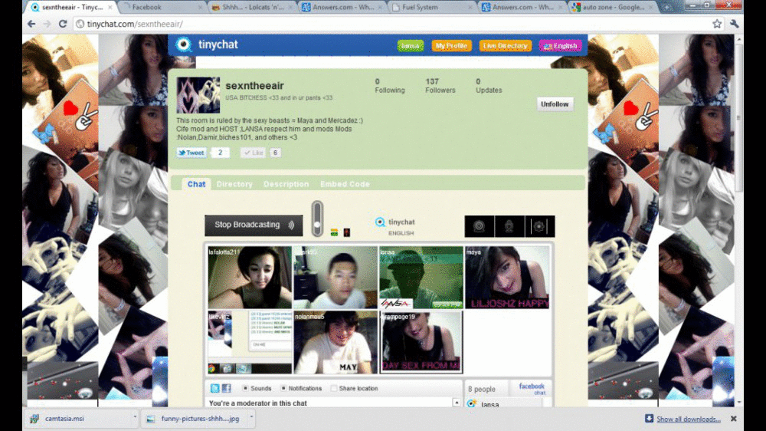The image size is (766, 431).
Task: Open the Embed Code tab
Action: 345,184
